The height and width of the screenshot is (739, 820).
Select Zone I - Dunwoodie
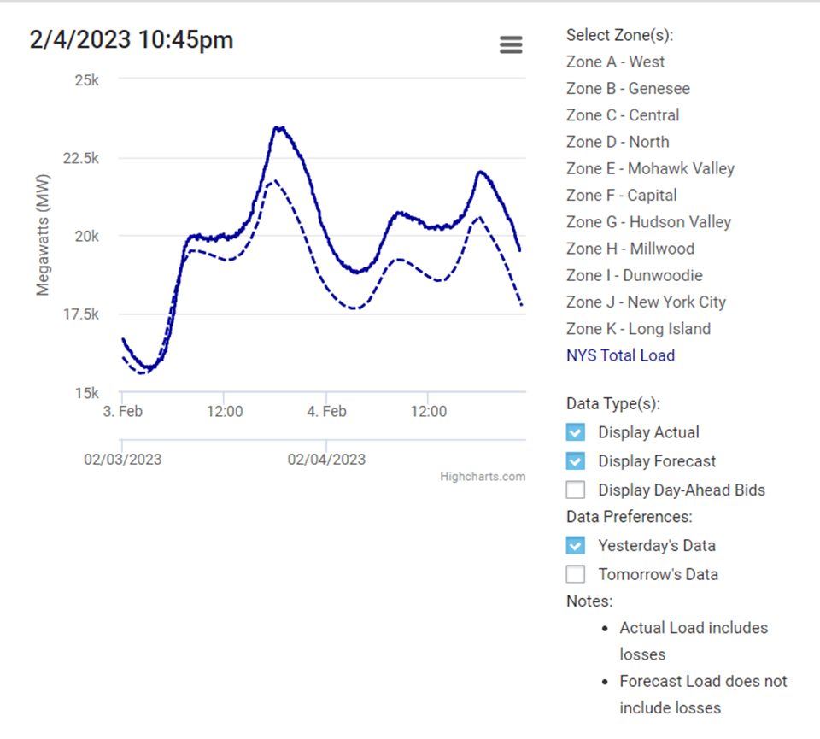[x=633, y=275]
